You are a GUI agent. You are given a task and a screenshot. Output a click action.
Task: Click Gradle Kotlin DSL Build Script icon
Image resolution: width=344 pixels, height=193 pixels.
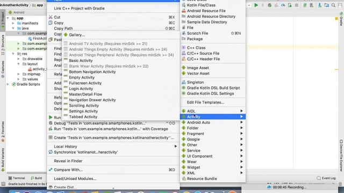coord(184,88)
